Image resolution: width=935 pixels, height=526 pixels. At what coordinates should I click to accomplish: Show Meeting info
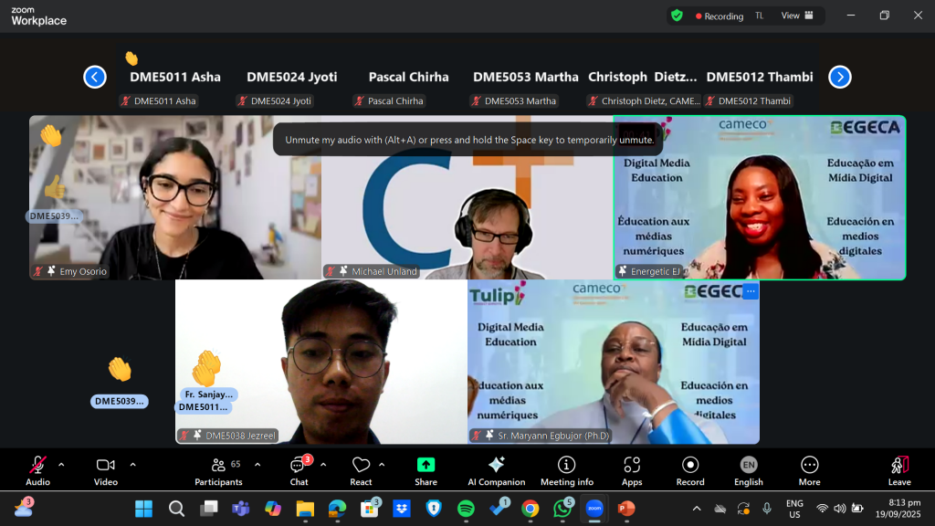point(566,470)
